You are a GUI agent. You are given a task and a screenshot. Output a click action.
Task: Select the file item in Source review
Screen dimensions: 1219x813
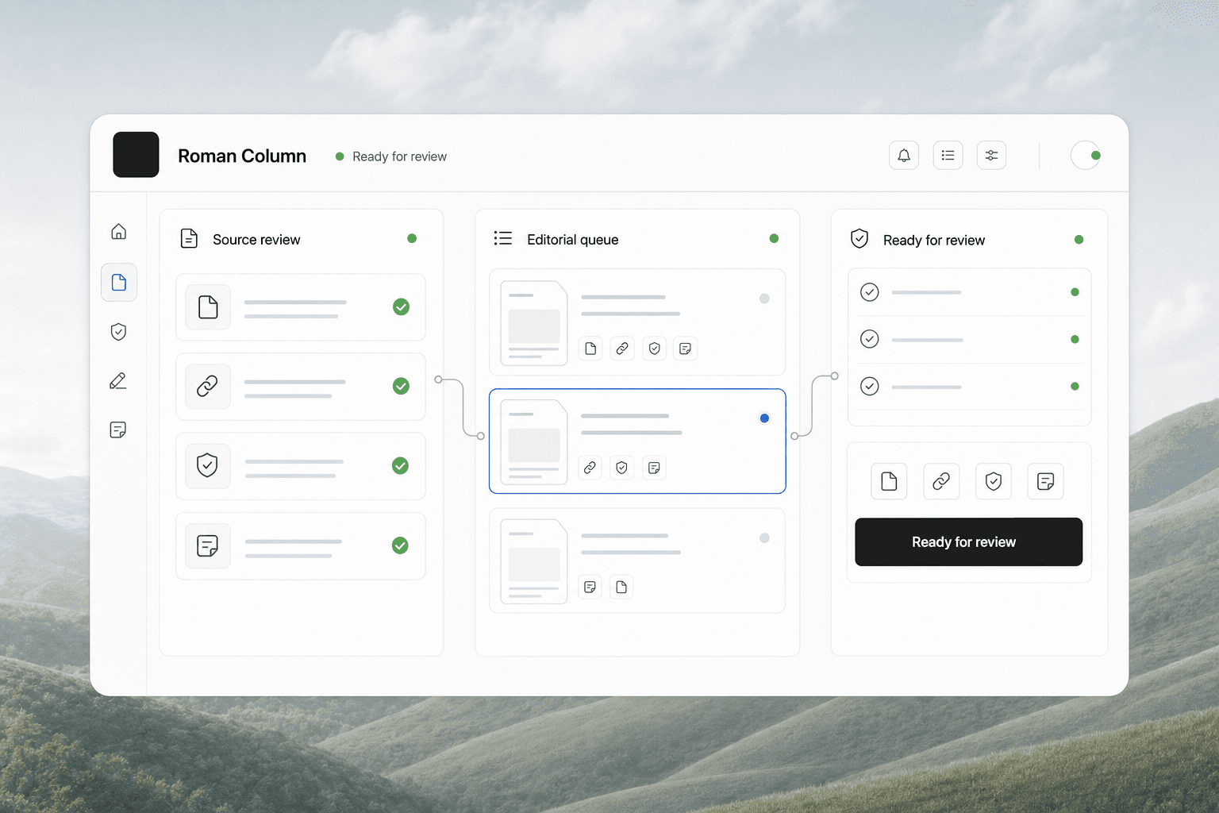click(x=301, y=307)
